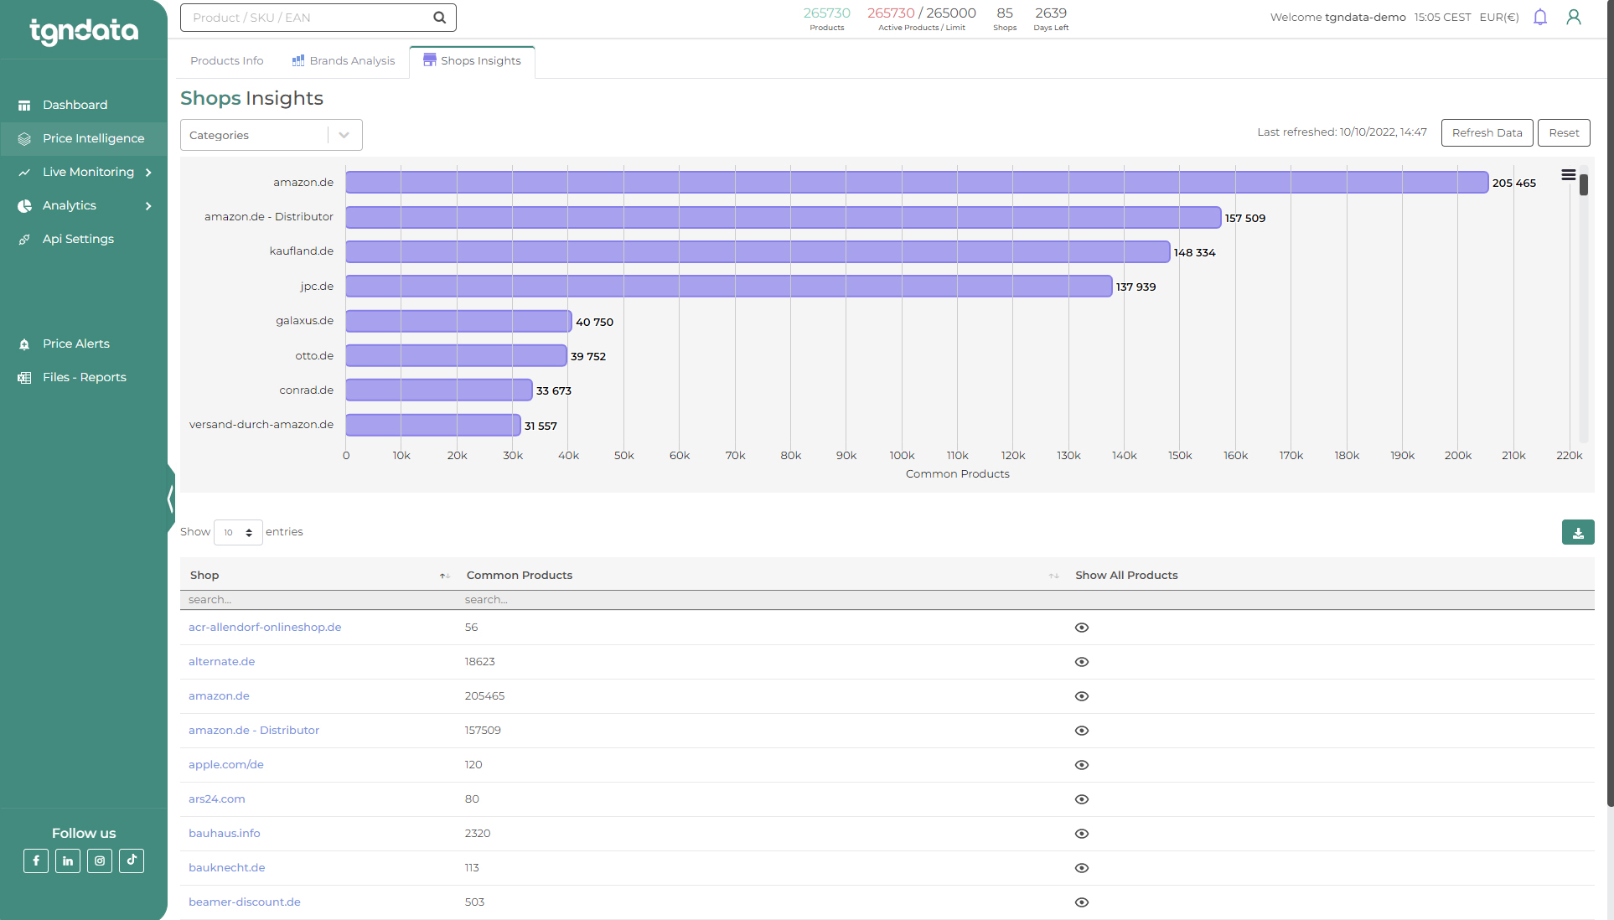
Task: Select the Shops Insights tab
Action: point(473,61)
